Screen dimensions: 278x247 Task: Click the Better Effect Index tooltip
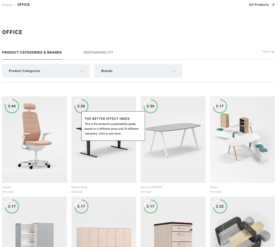point(113,126)
